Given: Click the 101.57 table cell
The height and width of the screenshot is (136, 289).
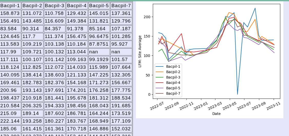Looking at the screenshot, I should tap(121, 60).
